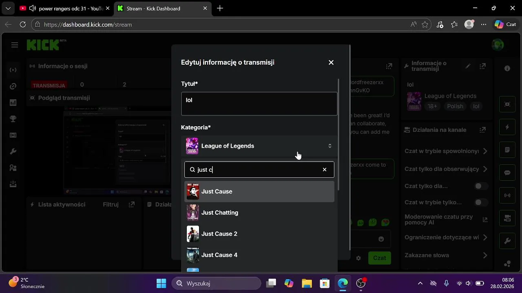Select Just Cause from the category results
The width and height of the screenshot is (522, 293).
click(259, 191)
